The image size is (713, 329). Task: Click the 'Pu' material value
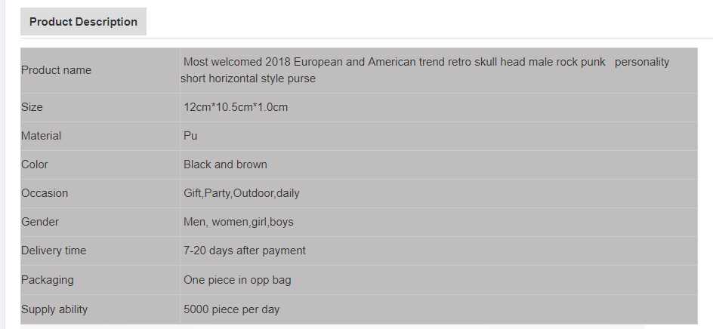(x=190, y=136)
